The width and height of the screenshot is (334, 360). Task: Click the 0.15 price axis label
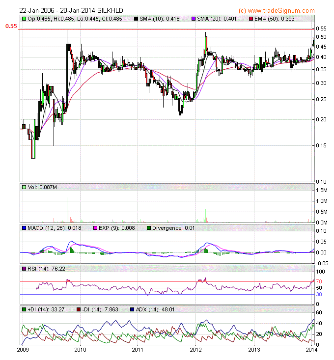coord(321,145)
